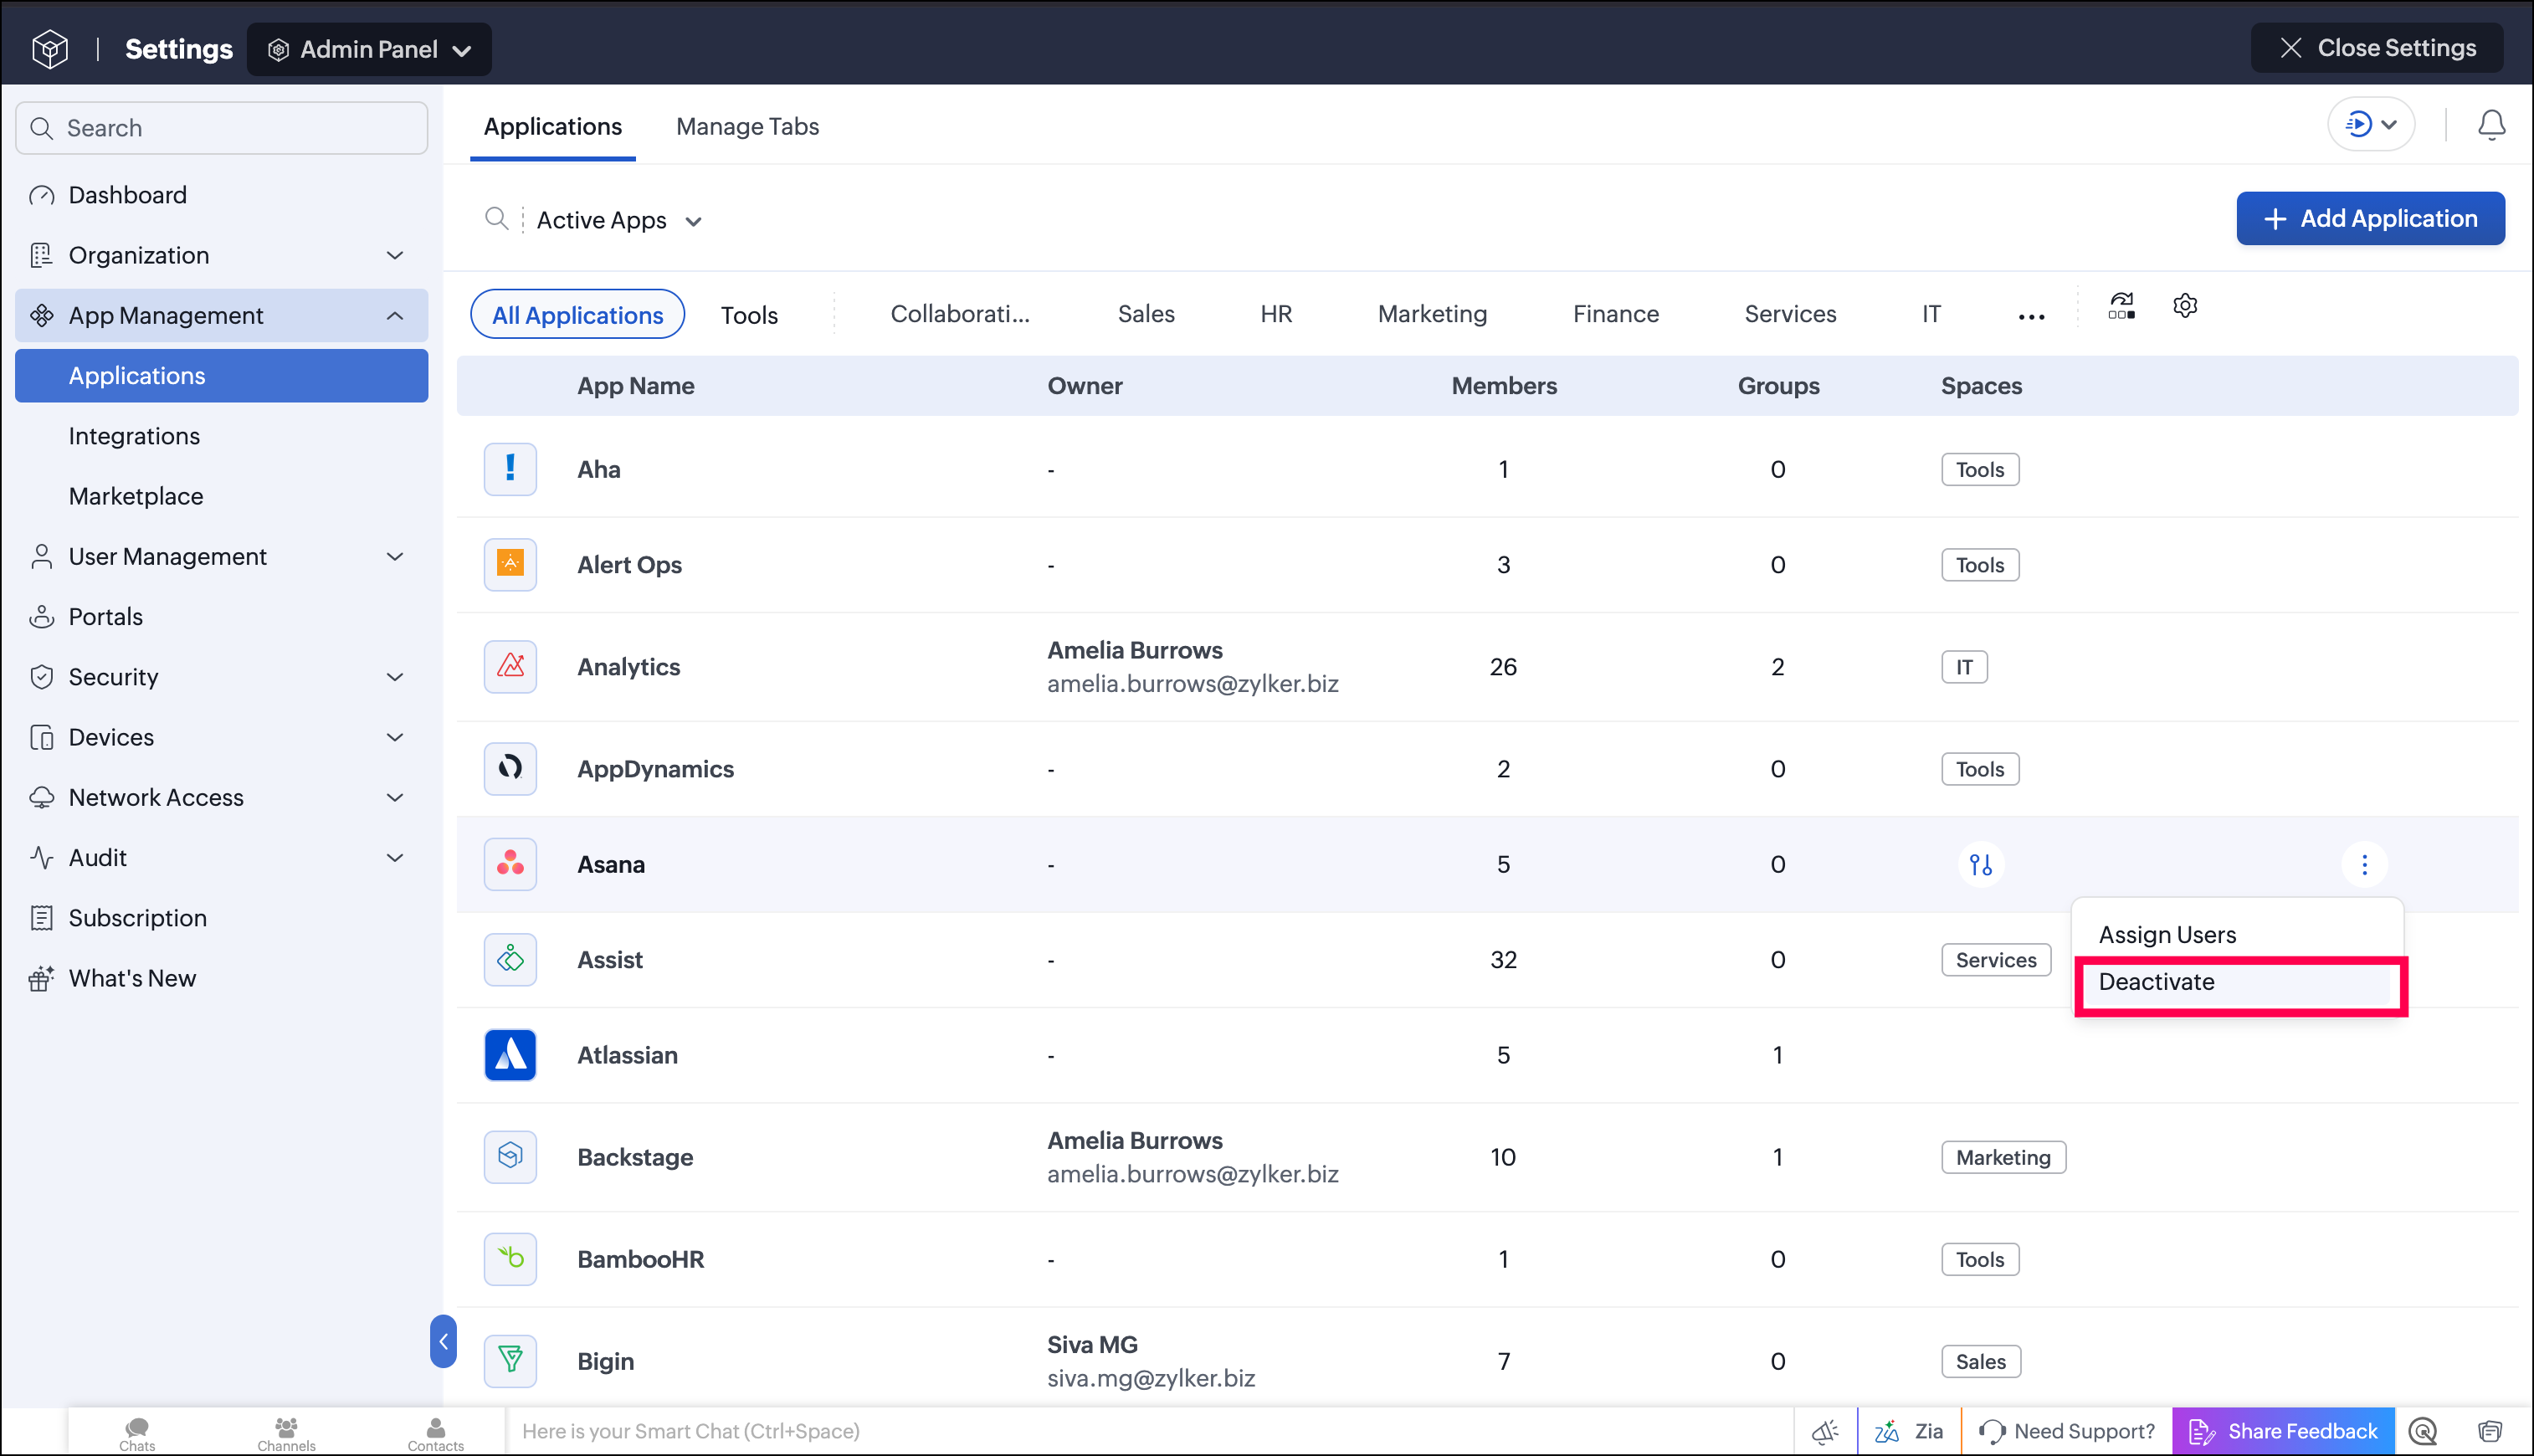Collapse the sidebar with the arrow handle
The width and height of the screenshot is (2534, 1456).
[x=443, y=1341]
